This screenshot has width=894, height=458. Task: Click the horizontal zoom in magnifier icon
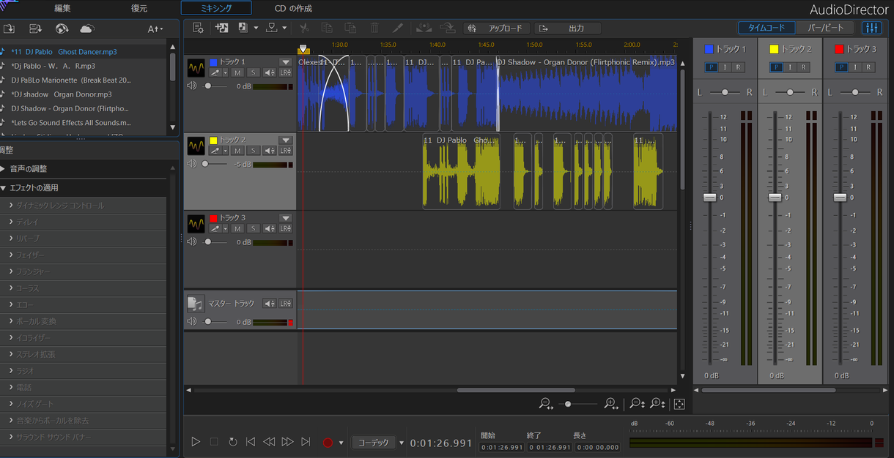click(x=611, y=404)
